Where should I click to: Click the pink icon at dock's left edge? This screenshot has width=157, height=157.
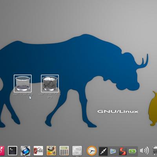pyautogui.click(x=2, y=151)
